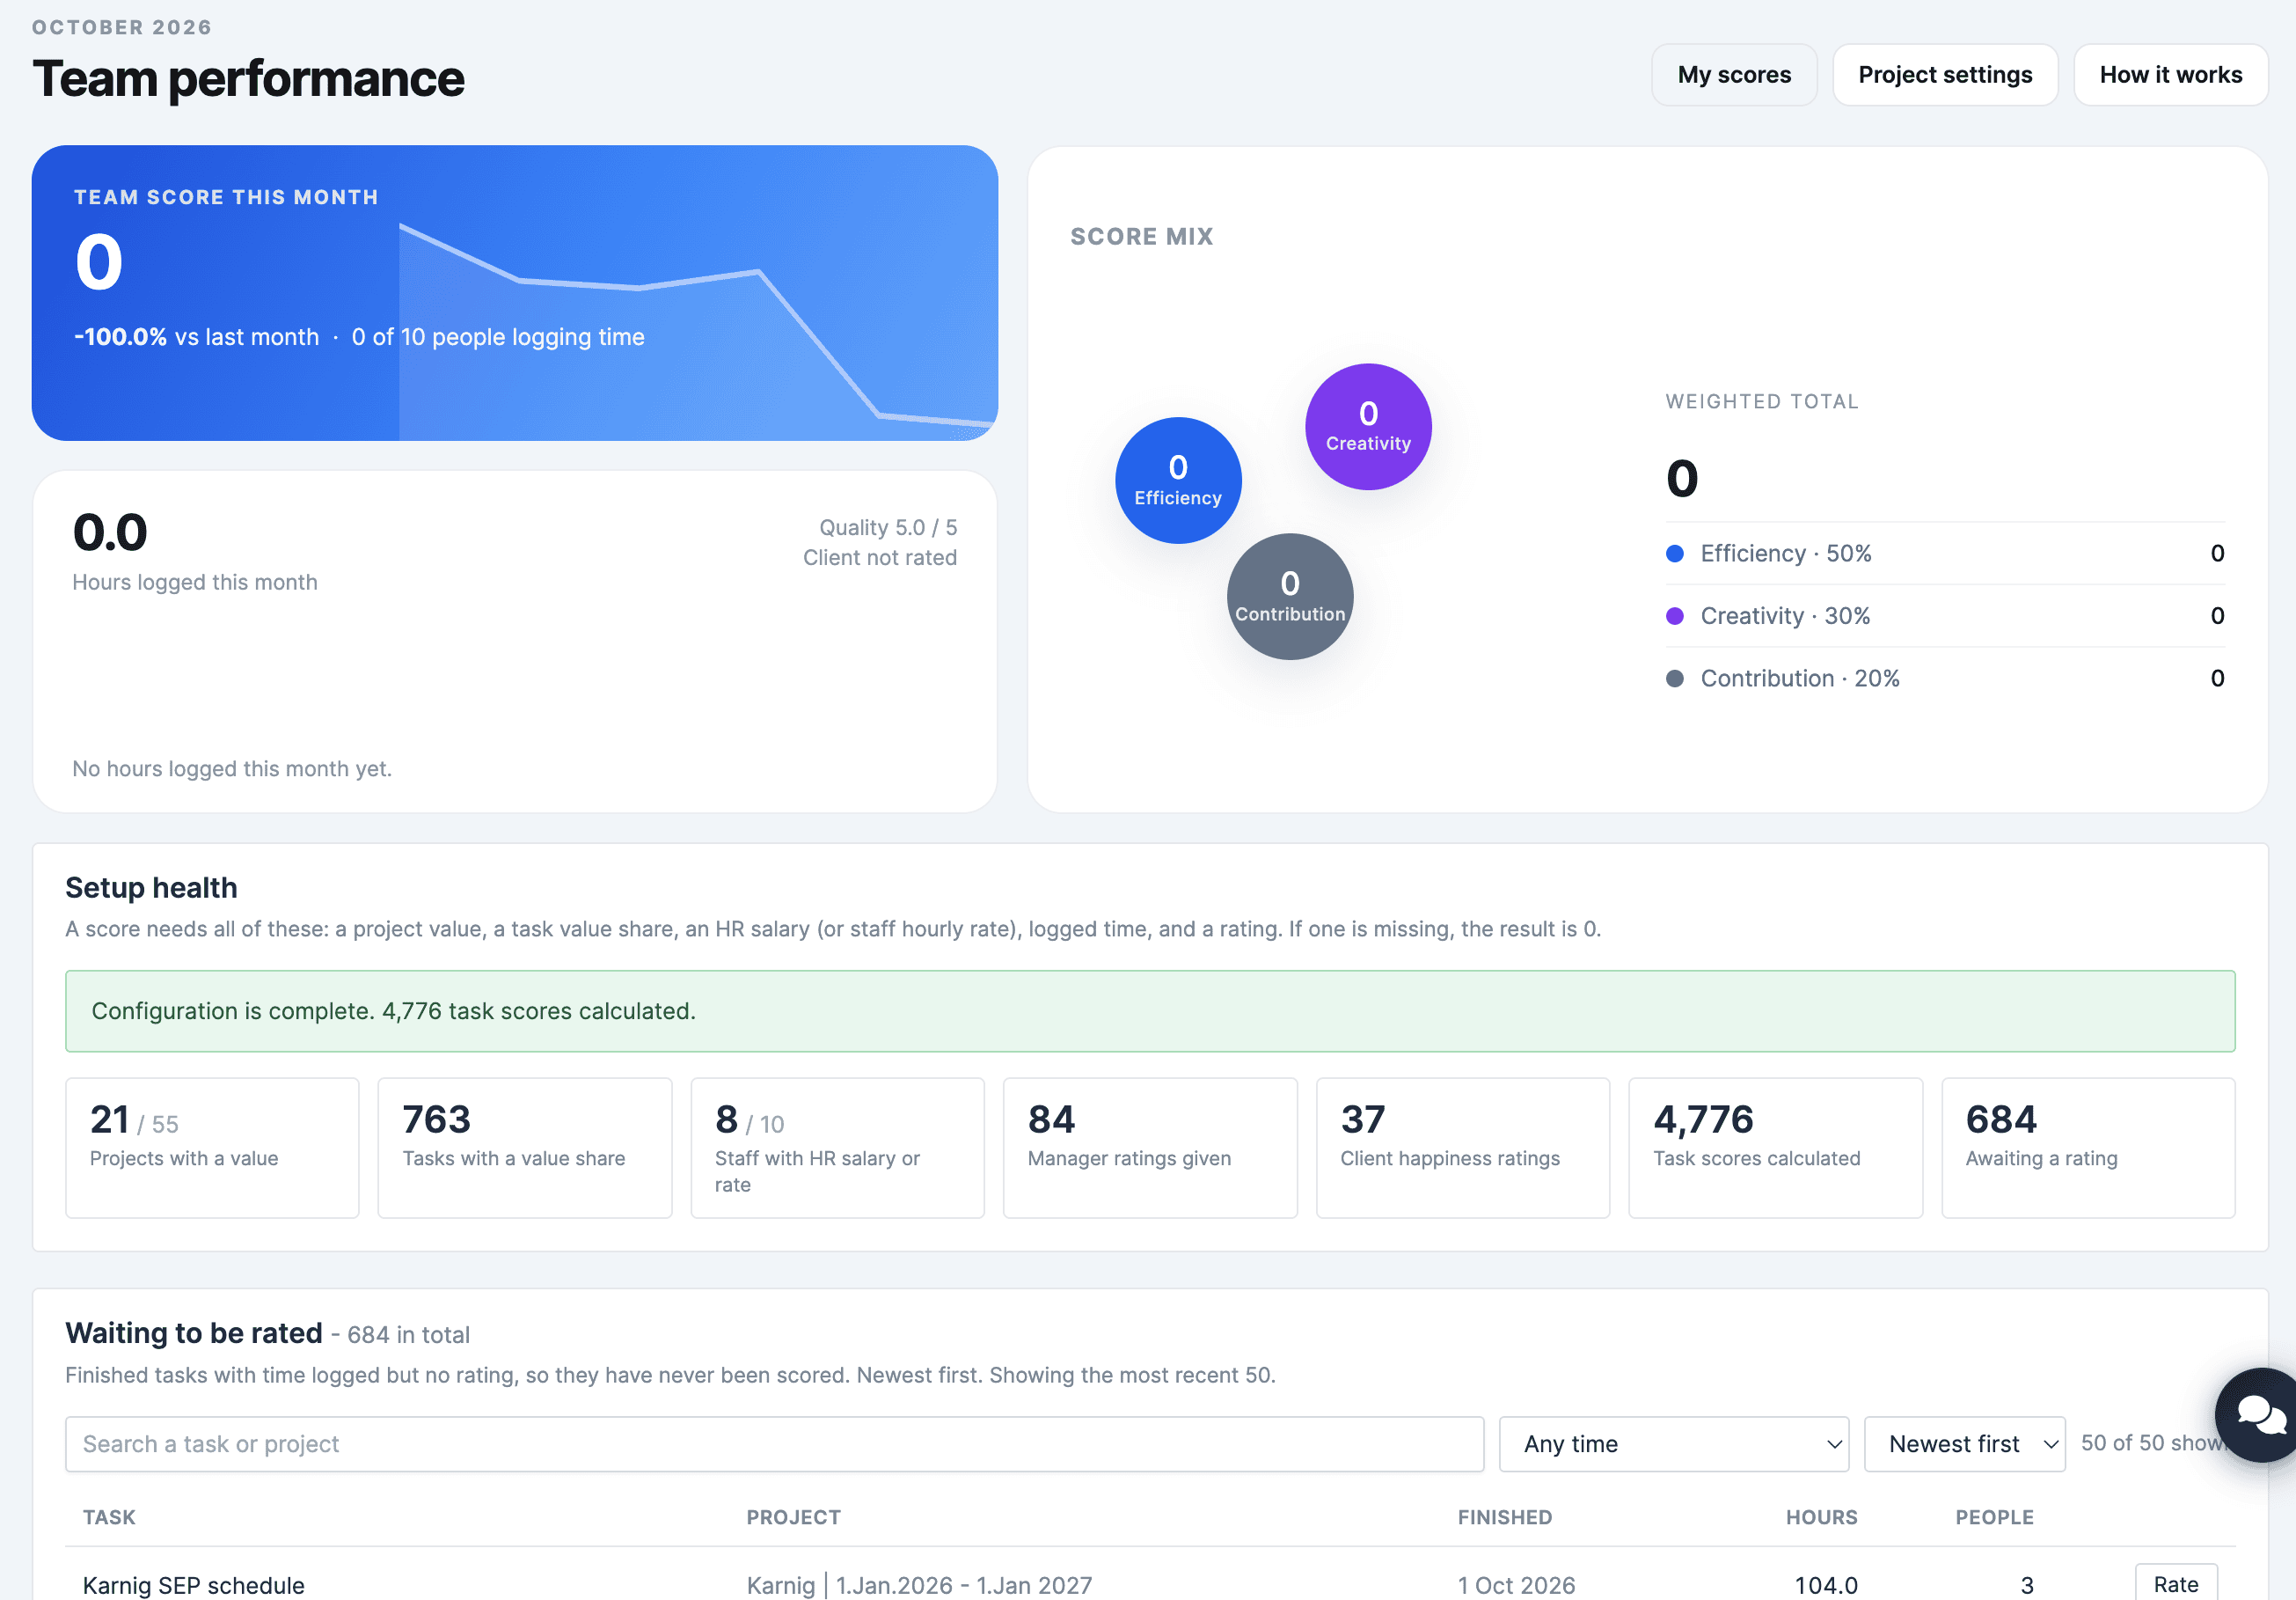Click the Projects with a value card
The height and width of the screenshot is (1600, 2296).
point(212,1148)
